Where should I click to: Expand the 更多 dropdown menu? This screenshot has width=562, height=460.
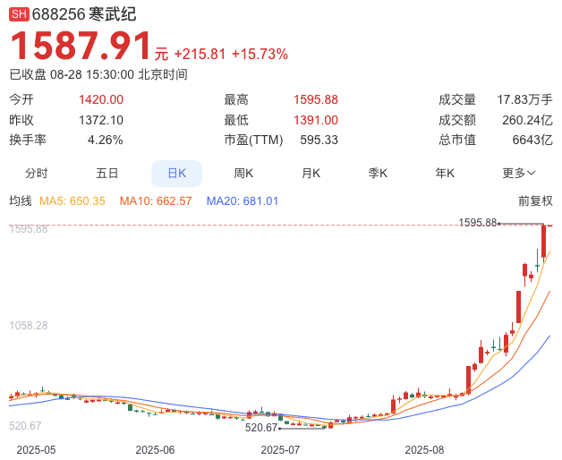[519, 174]
